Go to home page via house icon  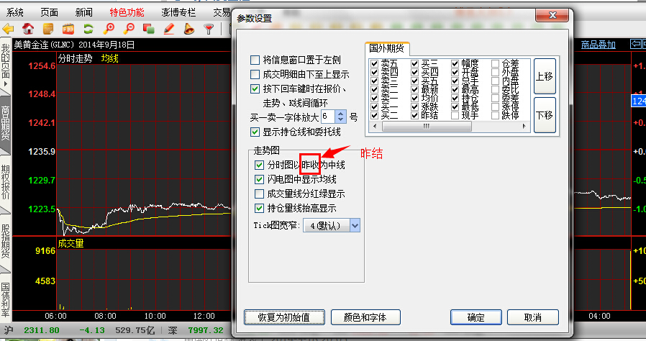[x=28, y=29]
